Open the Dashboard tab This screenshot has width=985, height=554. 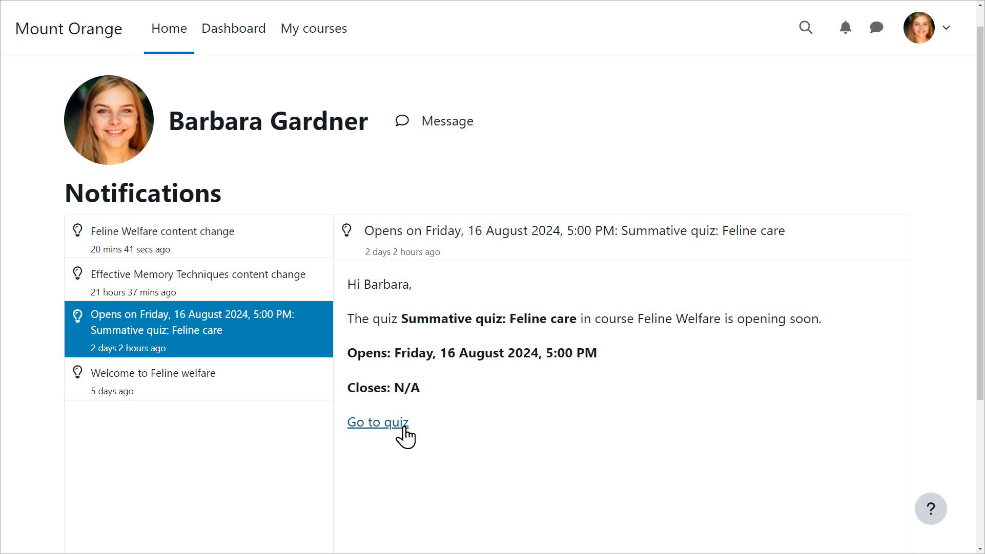coord(233,28)
